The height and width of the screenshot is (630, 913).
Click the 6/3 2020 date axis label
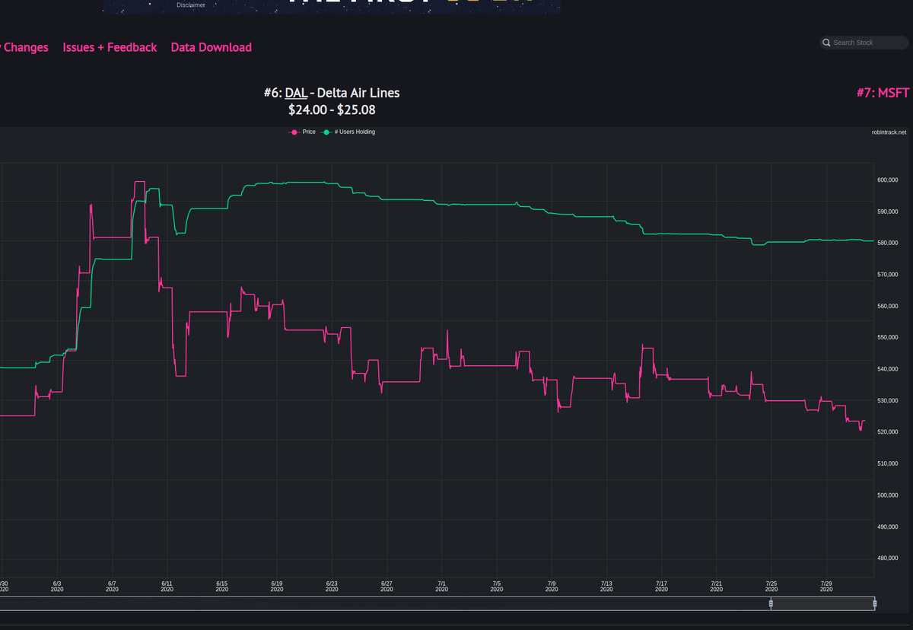(57, 586)
